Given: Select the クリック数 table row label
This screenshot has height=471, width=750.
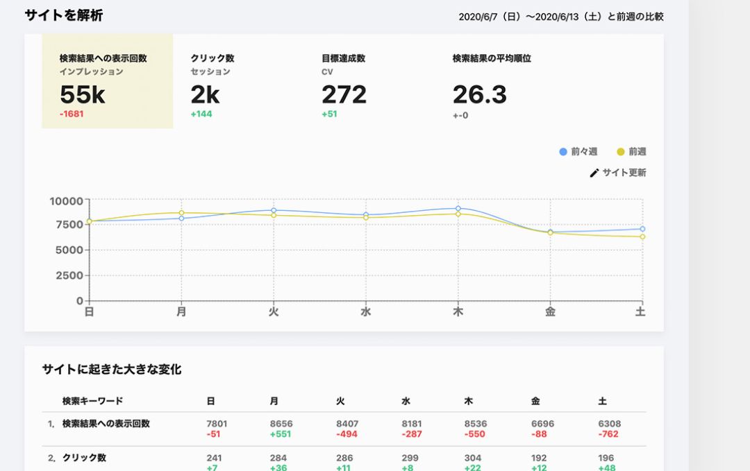Looking at the screenshot, I should tap(84, 459).
